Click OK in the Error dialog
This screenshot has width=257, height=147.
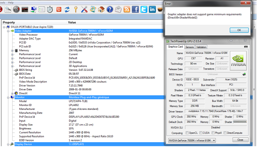[x=239, y=30]
